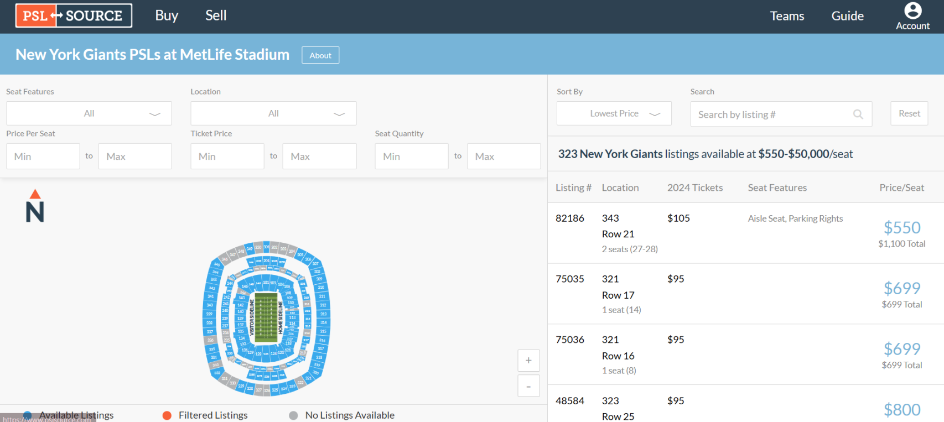Viewport: 944px width, 422px height.
Task: Focus the Search by listing # field
Action: [772, 114]
